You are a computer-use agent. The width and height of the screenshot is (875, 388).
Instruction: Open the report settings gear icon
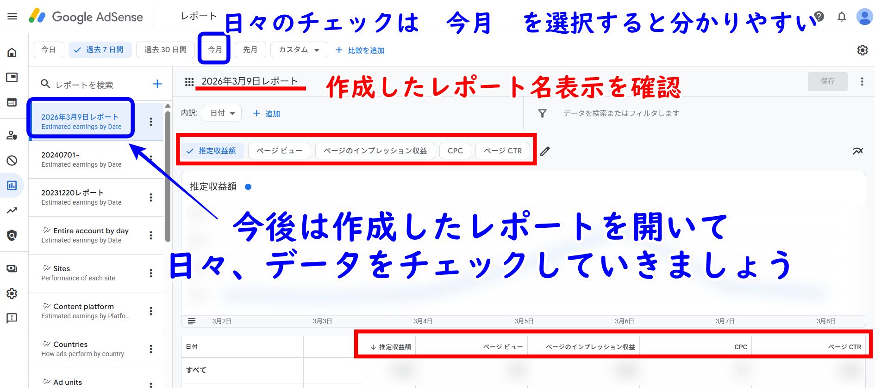point(862,50)
